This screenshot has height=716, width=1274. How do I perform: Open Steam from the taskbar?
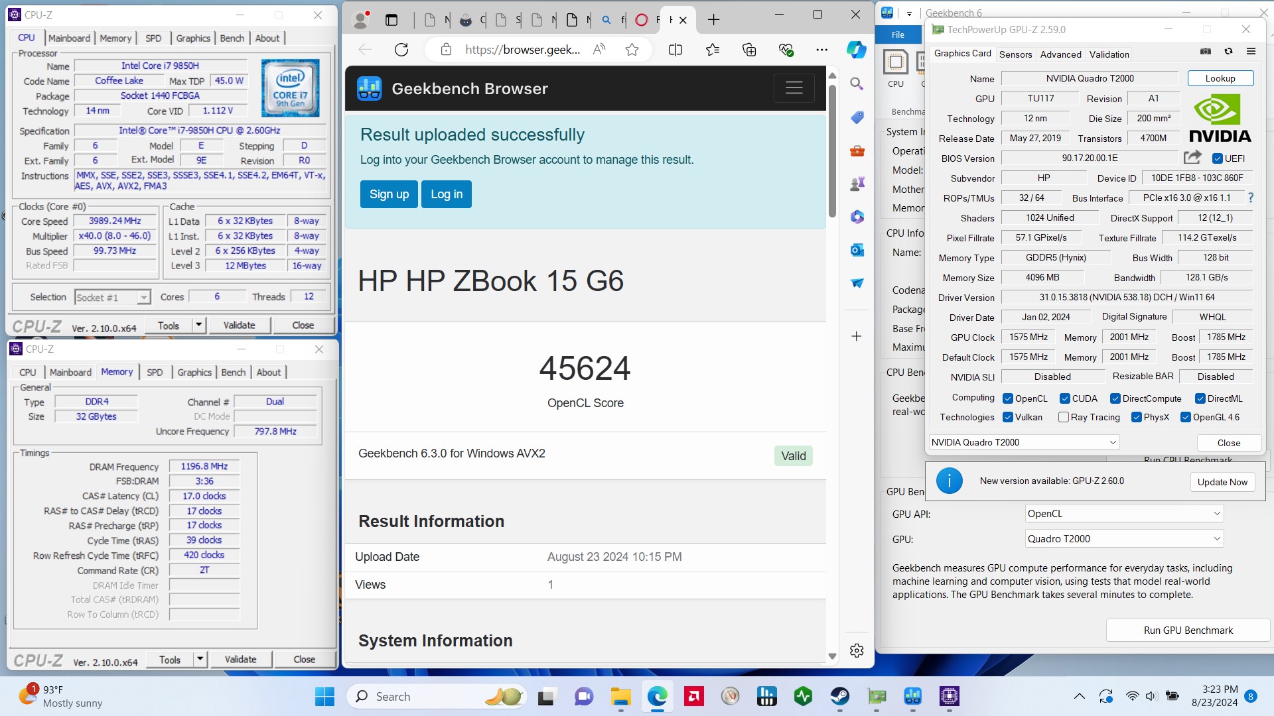tap(840, 696)
